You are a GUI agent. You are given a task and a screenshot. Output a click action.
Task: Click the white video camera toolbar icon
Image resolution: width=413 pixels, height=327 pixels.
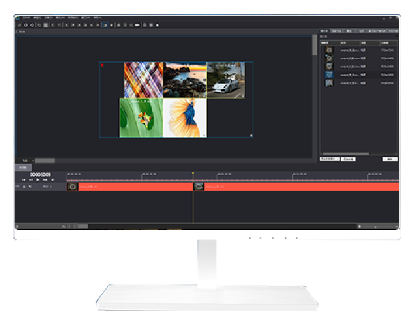(x=137, y=25)
